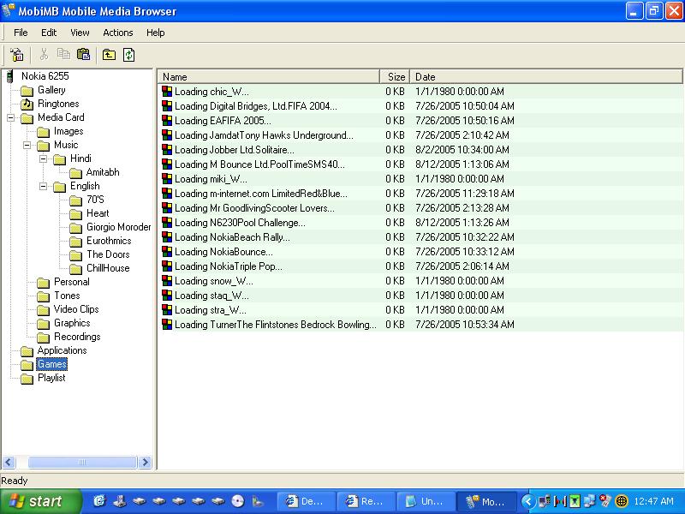Viewport: 685px width, 514px height.
Task: Switch to the Un... taskbar window
Action: [426, 501]
